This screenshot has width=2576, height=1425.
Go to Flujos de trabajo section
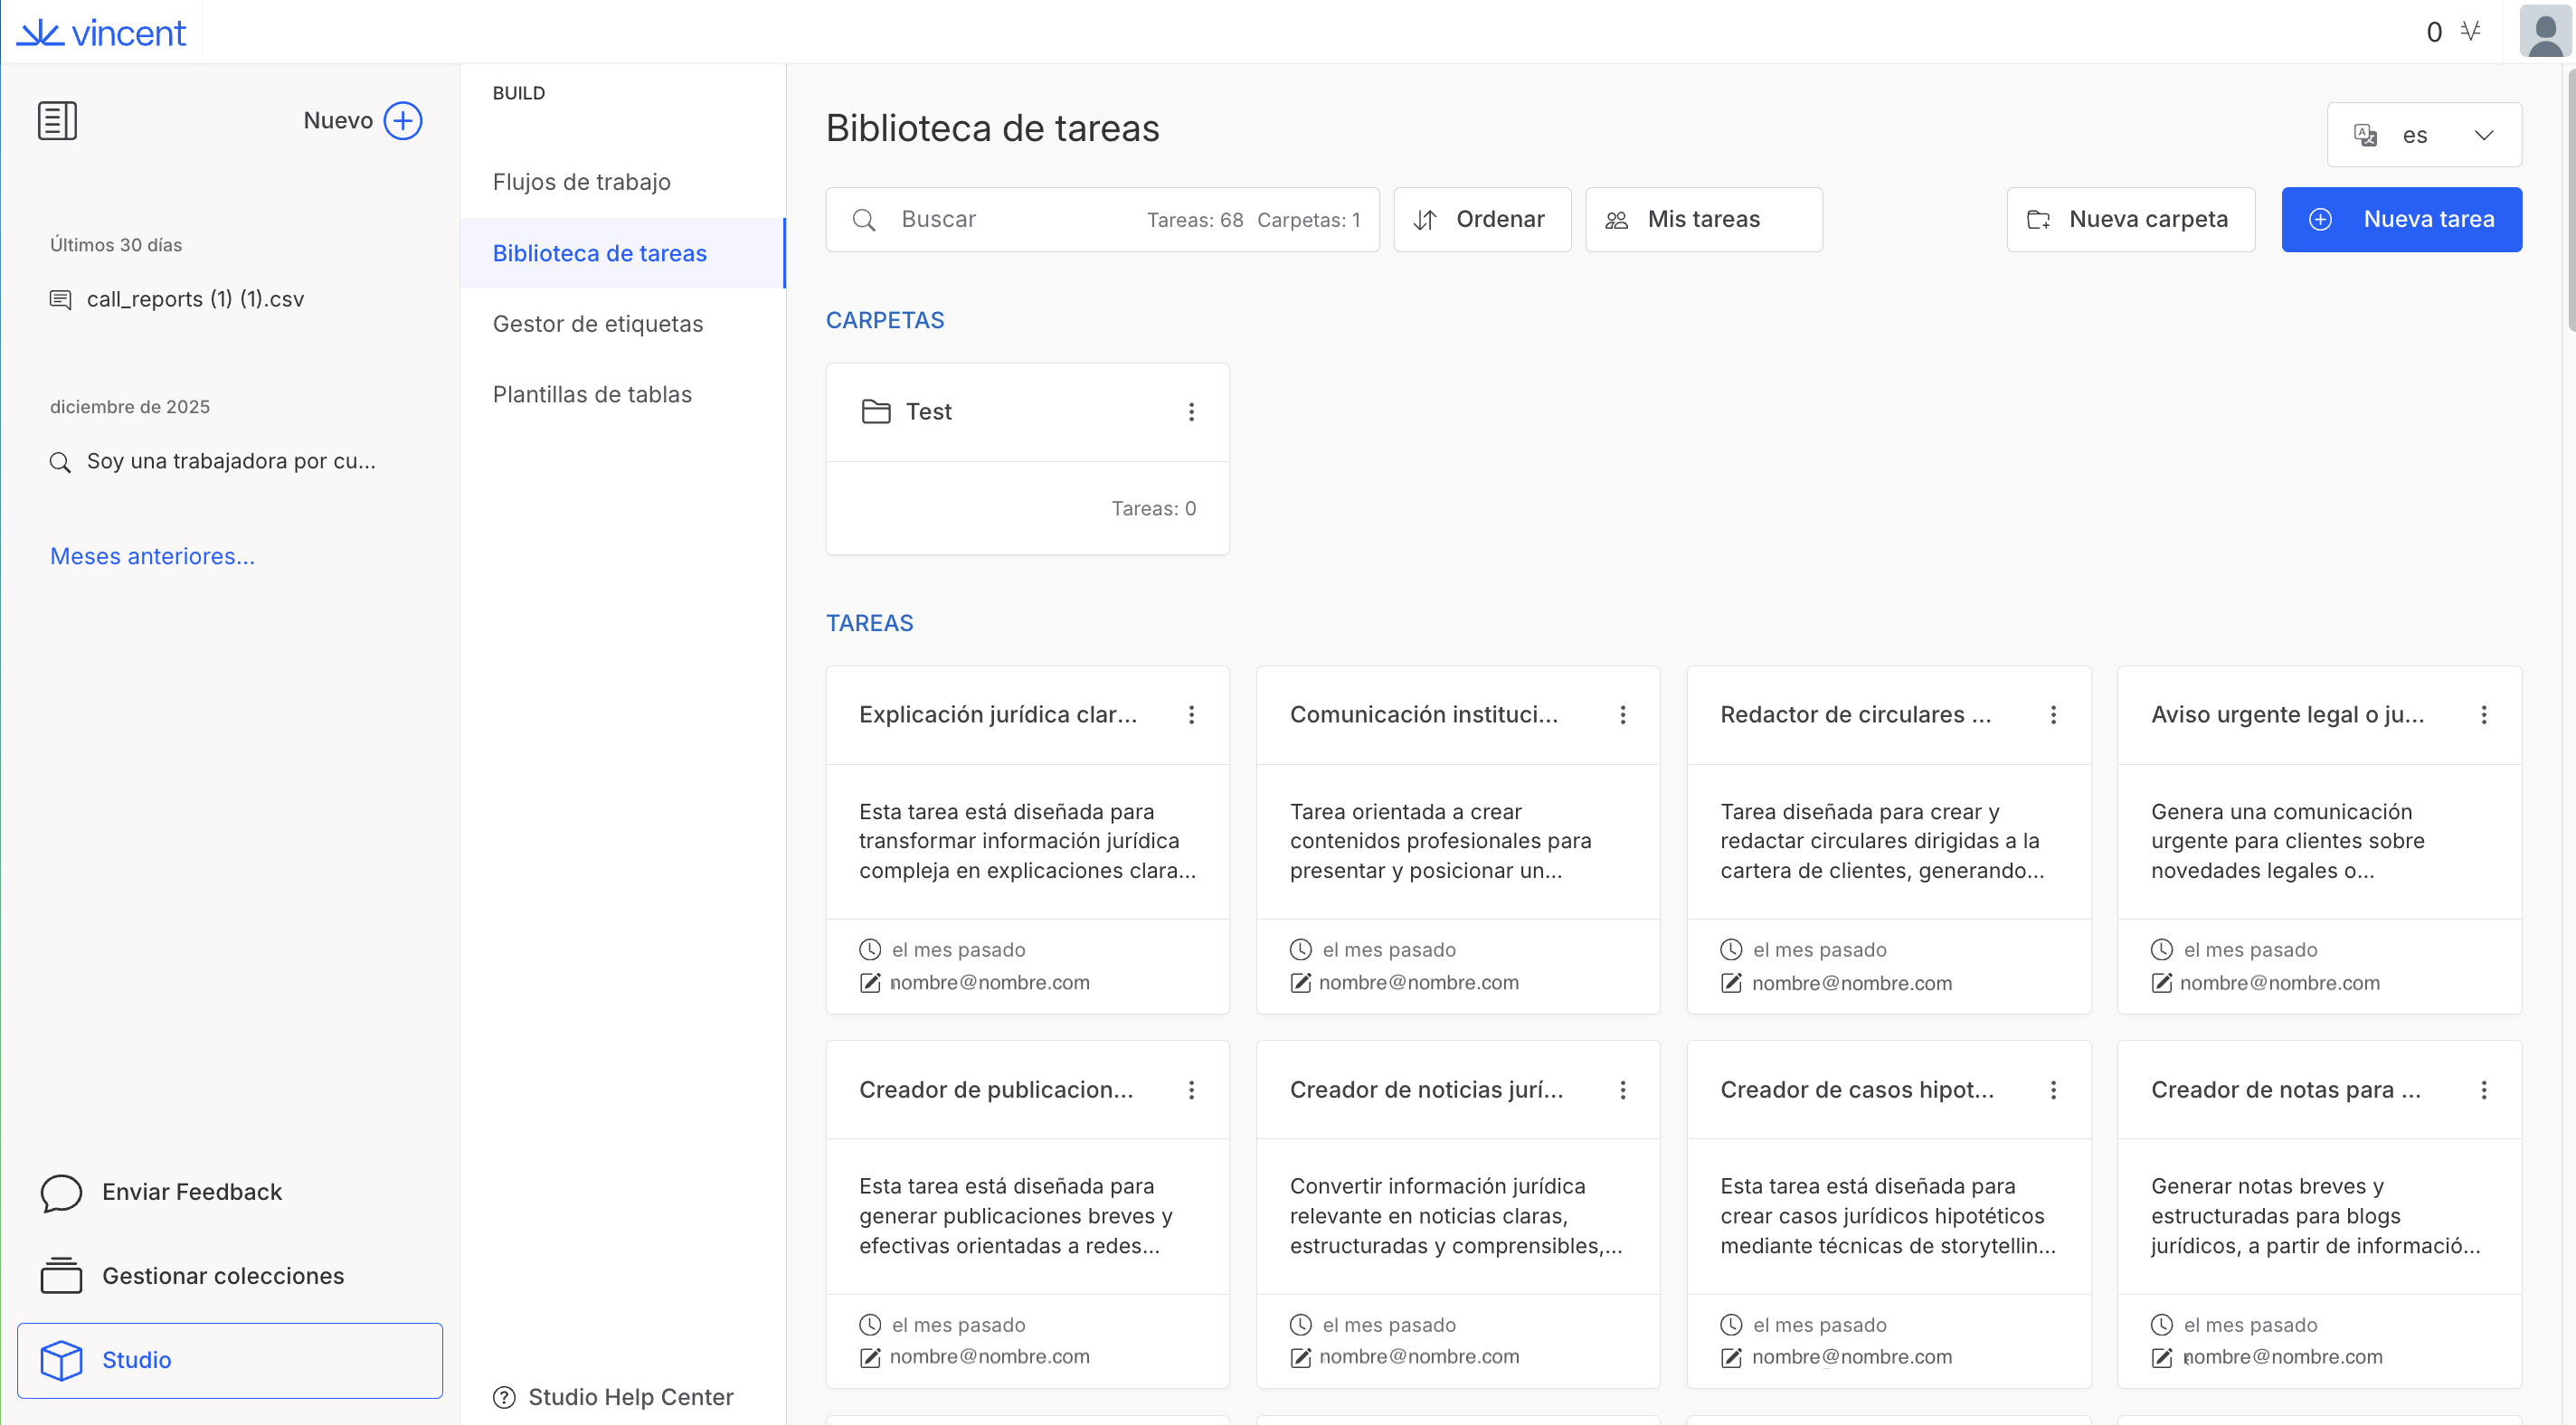tap(581, 182)
